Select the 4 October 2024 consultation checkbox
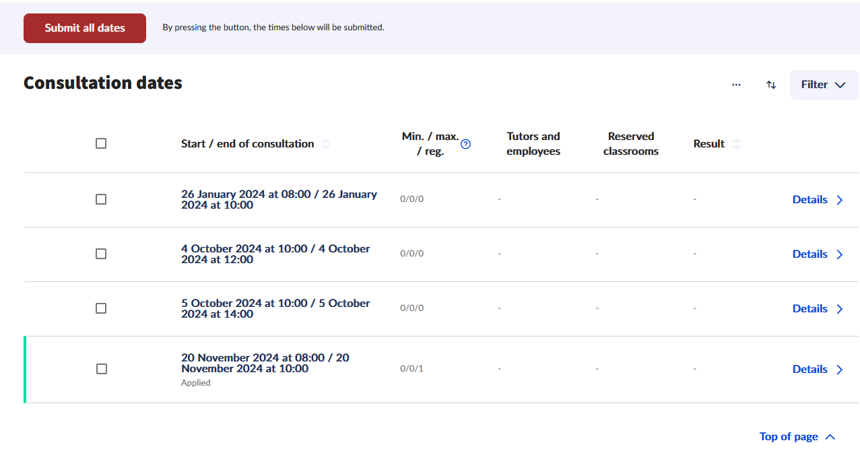The width and height of the screenshot is (860, 453). click(101, 254)
